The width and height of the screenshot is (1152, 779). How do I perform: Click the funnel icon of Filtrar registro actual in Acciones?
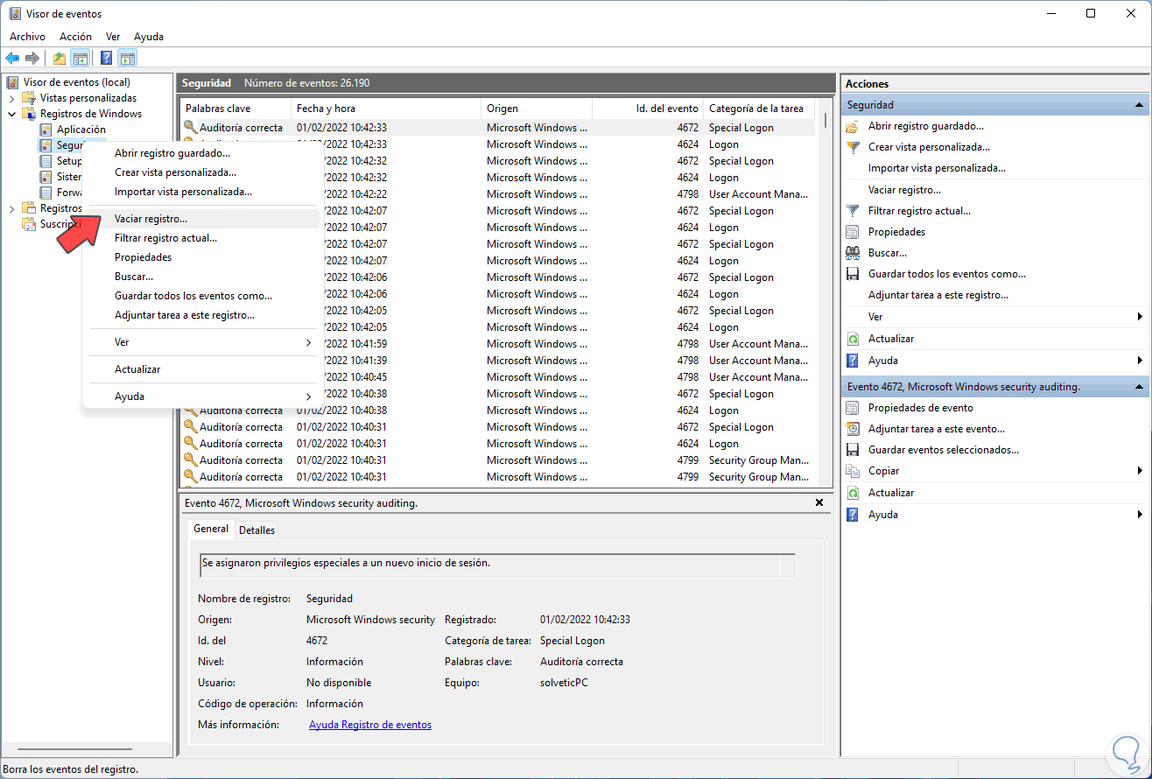(x=853, y=211)
